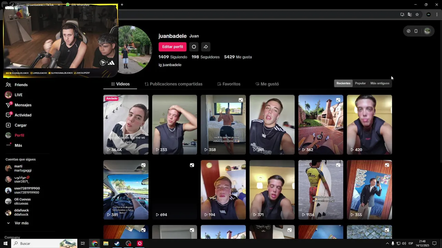
Task: Open the video with 194 views
Action: pyautogui.click(x=223, y=190)
